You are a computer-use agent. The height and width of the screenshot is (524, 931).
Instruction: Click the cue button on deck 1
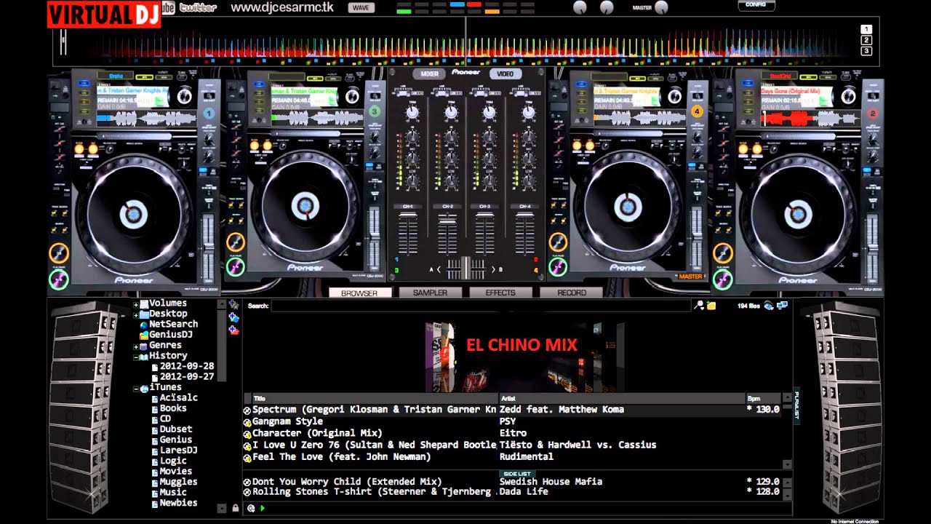coord(58,253)
